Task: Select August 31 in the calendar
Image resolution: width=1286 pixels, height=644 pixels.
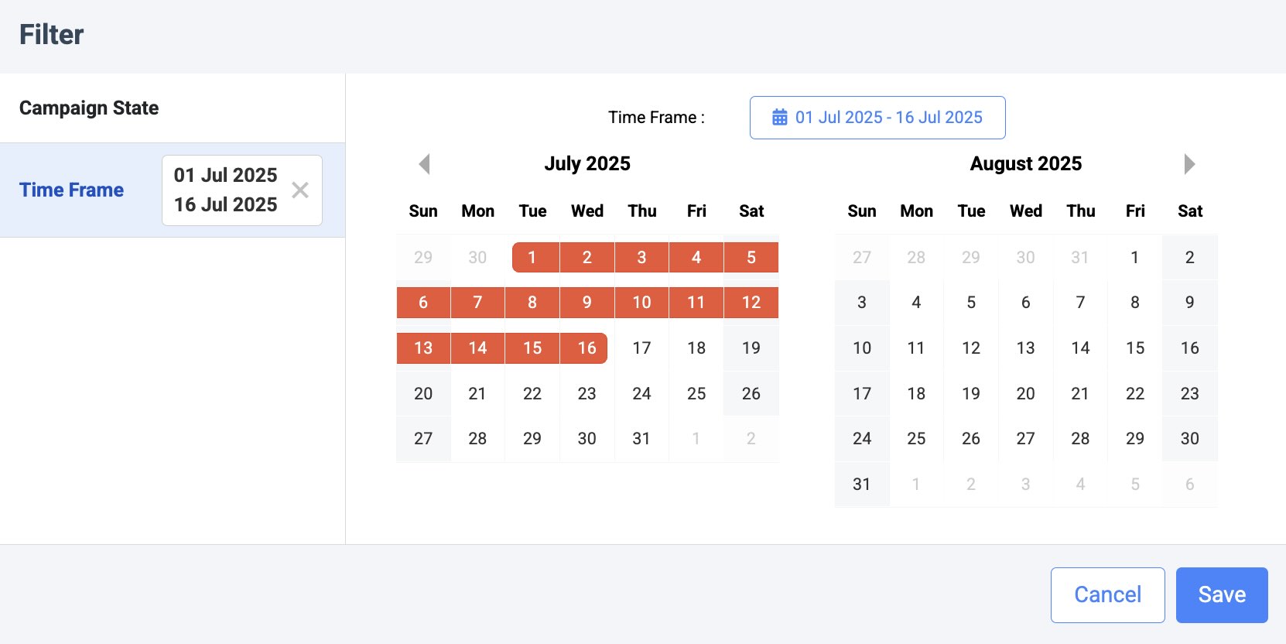Action: click(x=862, y=485)
